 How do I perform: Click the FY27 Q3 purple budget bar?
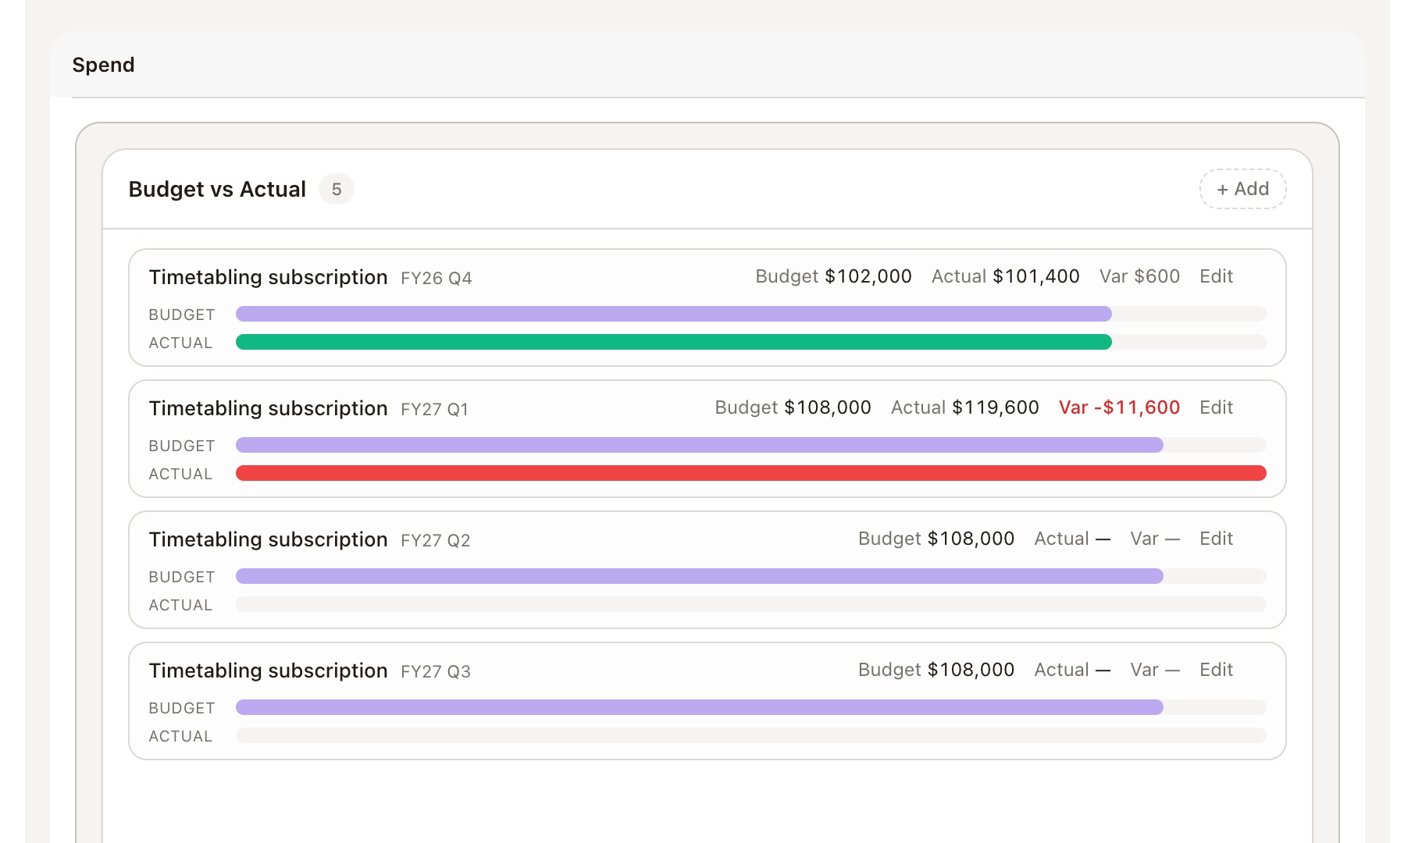699,707
